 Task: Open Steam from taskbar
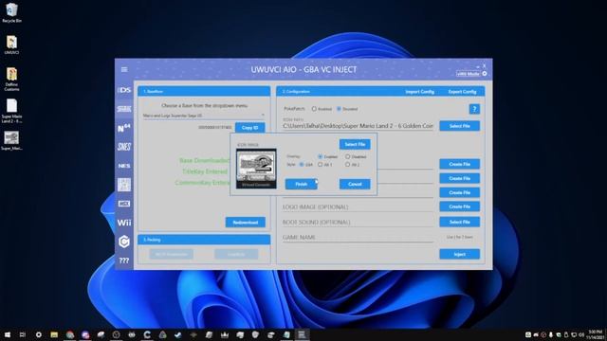[x=178, y=334]
